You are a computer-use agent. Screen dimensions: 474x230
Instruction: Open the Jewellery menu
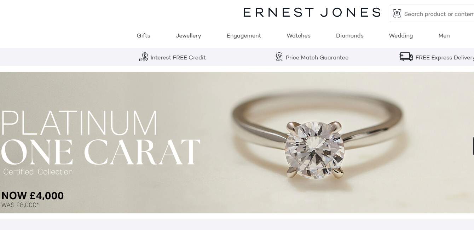coord(188,35)
